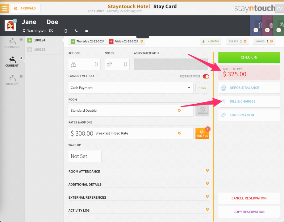Click Jane Doe's guest avatar

pos(10,26)
